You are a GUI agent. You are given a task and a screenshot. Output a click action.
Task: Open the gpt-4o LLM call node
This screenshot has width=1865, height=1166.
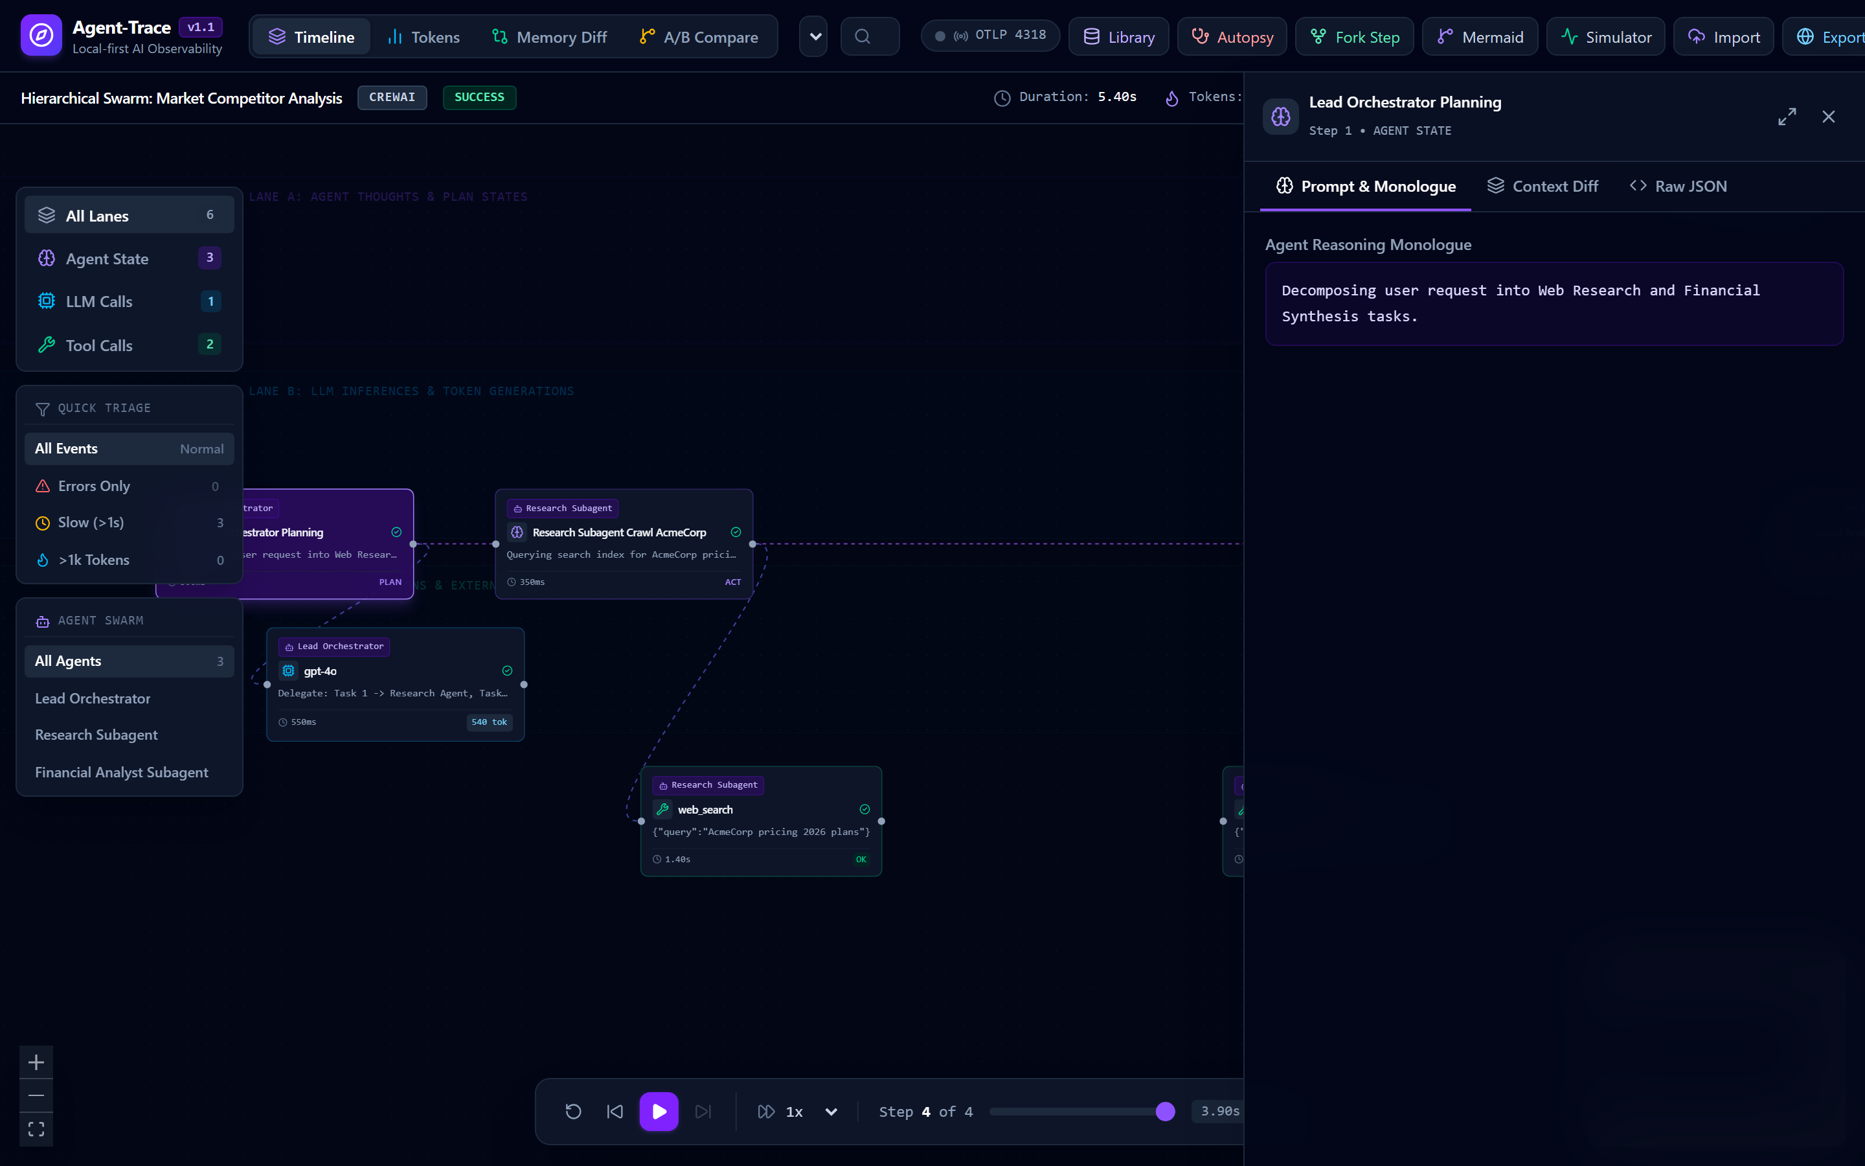click(x=396, y=684)
